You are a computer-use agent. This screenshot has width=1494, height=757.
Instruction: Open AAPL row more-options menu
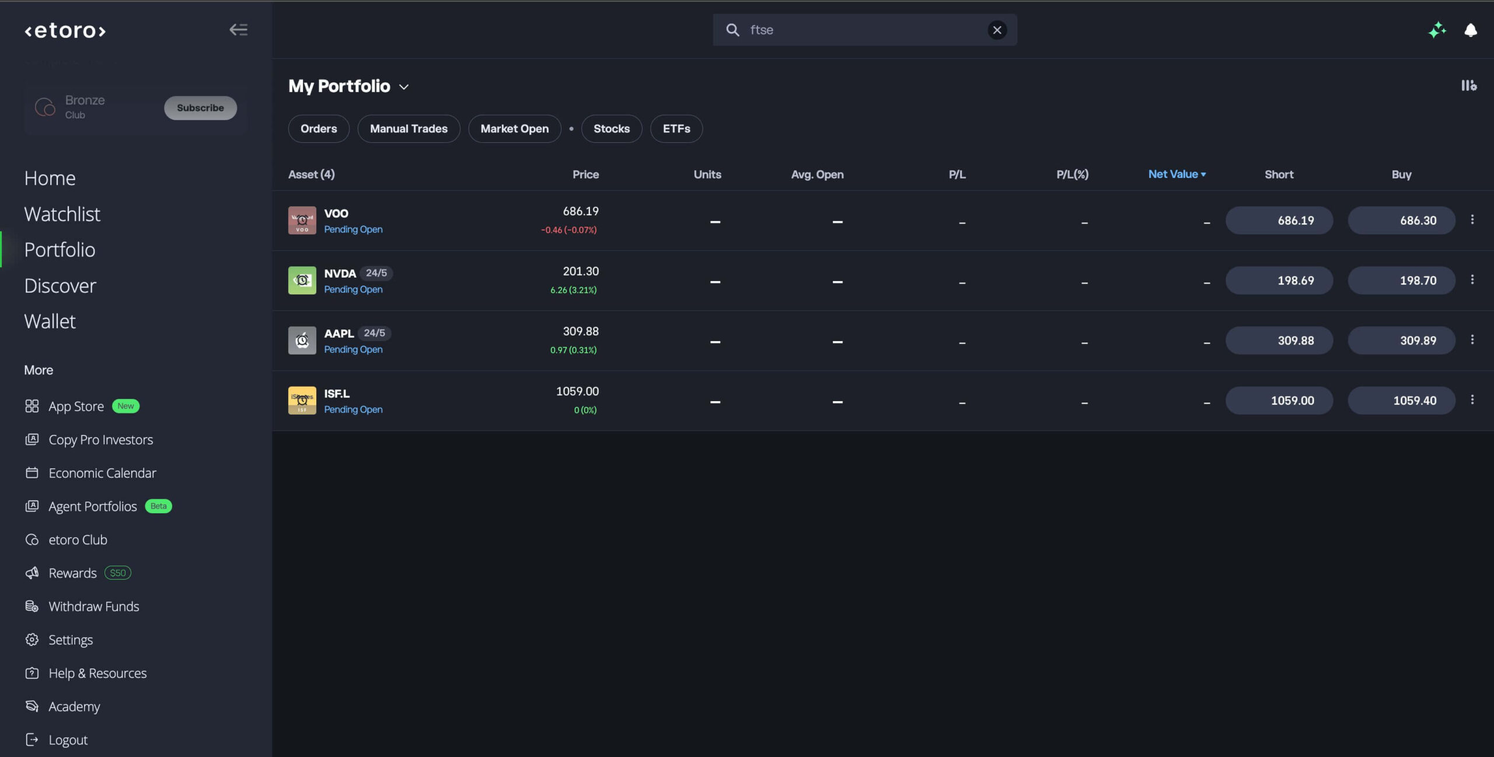coord(1472,339)
